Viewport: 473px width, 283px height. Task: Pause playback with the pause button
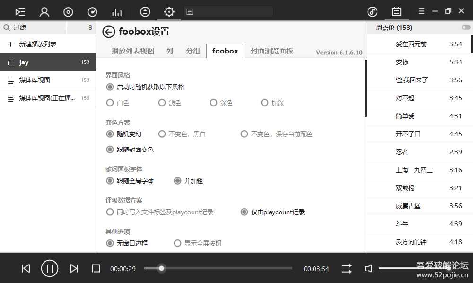(49, 268)
